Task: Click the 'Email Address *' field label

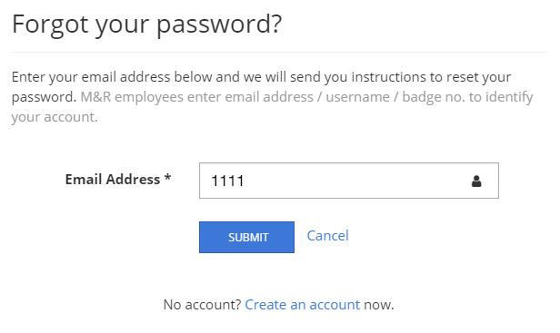Action: [118, 179]
